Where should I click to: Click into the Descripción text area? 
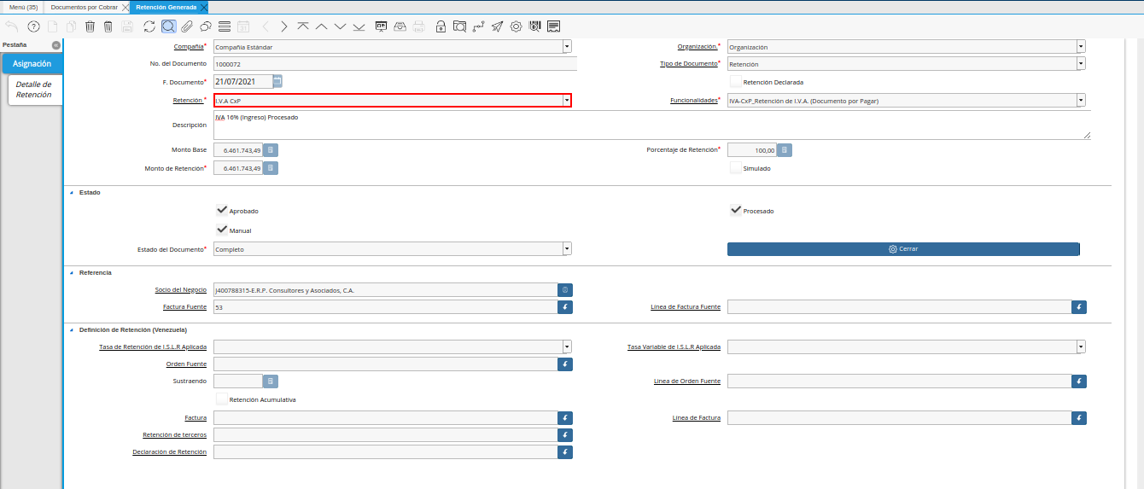652,125
